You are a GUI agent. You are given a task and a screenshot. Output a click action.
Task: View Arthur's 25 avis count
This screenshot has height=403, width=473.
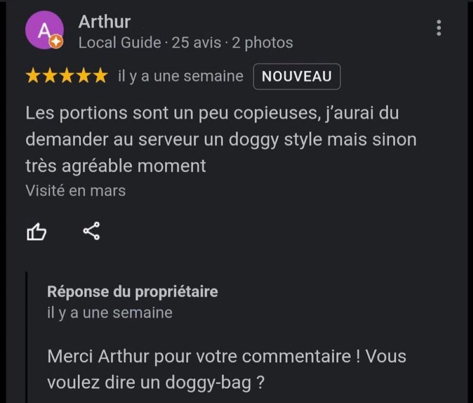point(197,43)
